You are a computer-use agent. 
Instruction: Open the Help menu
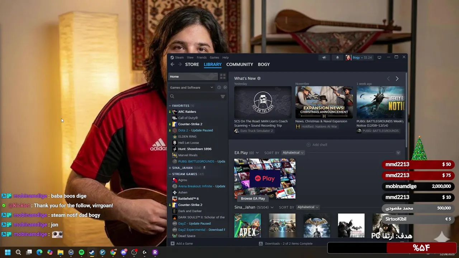tap(225, 57)
